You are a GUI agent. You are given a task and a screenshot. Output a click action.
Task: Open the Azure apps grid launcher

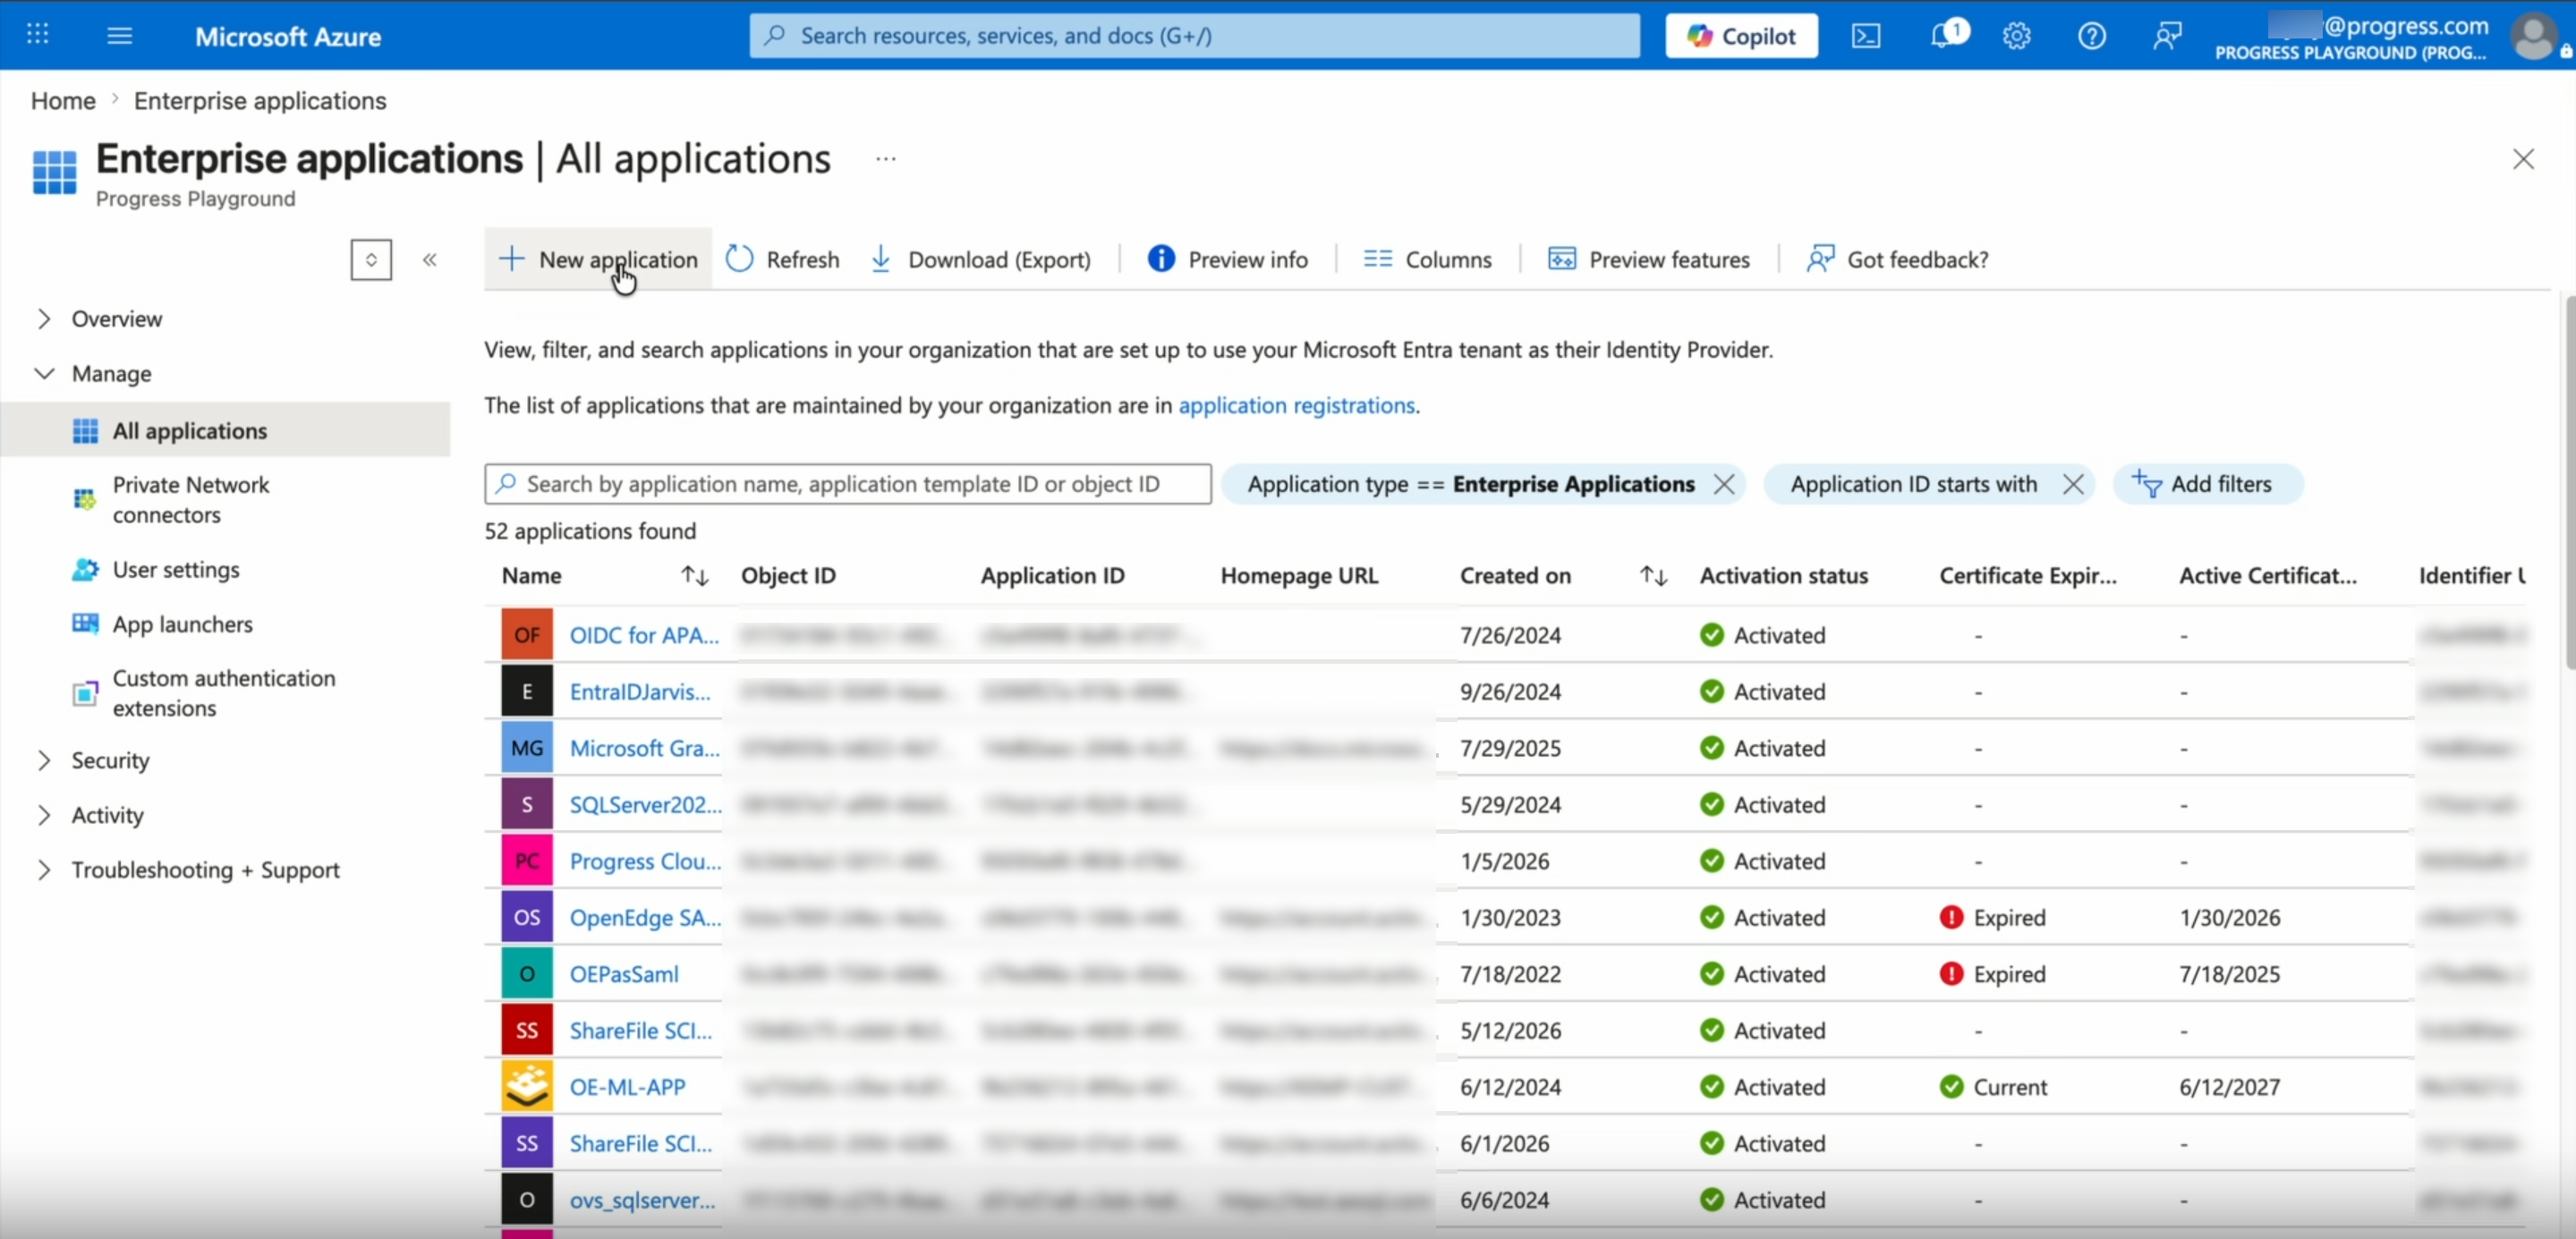click(37, 35)
